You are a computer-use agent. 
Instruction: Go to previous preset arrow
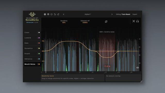tap(64, 14)
